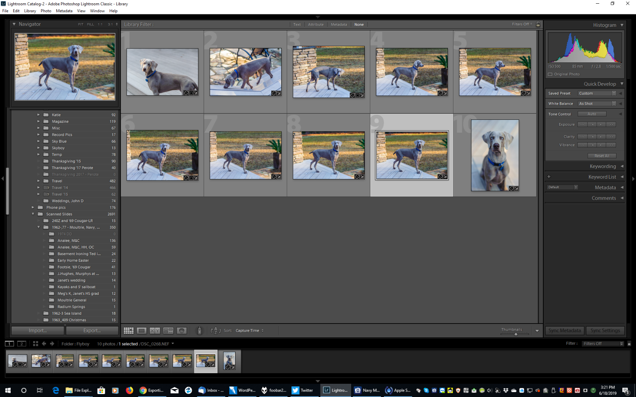Click the filter lock icon

point(538,24)
